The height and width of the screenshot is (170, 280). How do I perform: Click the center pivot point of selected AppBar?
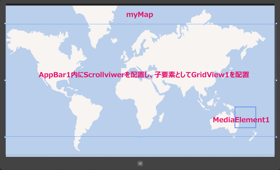point(141,80)
